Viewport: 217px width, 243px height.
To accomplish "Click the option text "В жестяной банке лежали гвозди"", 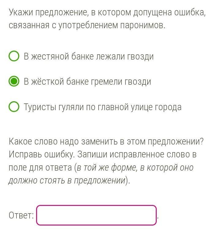I will tap(89, 56).
